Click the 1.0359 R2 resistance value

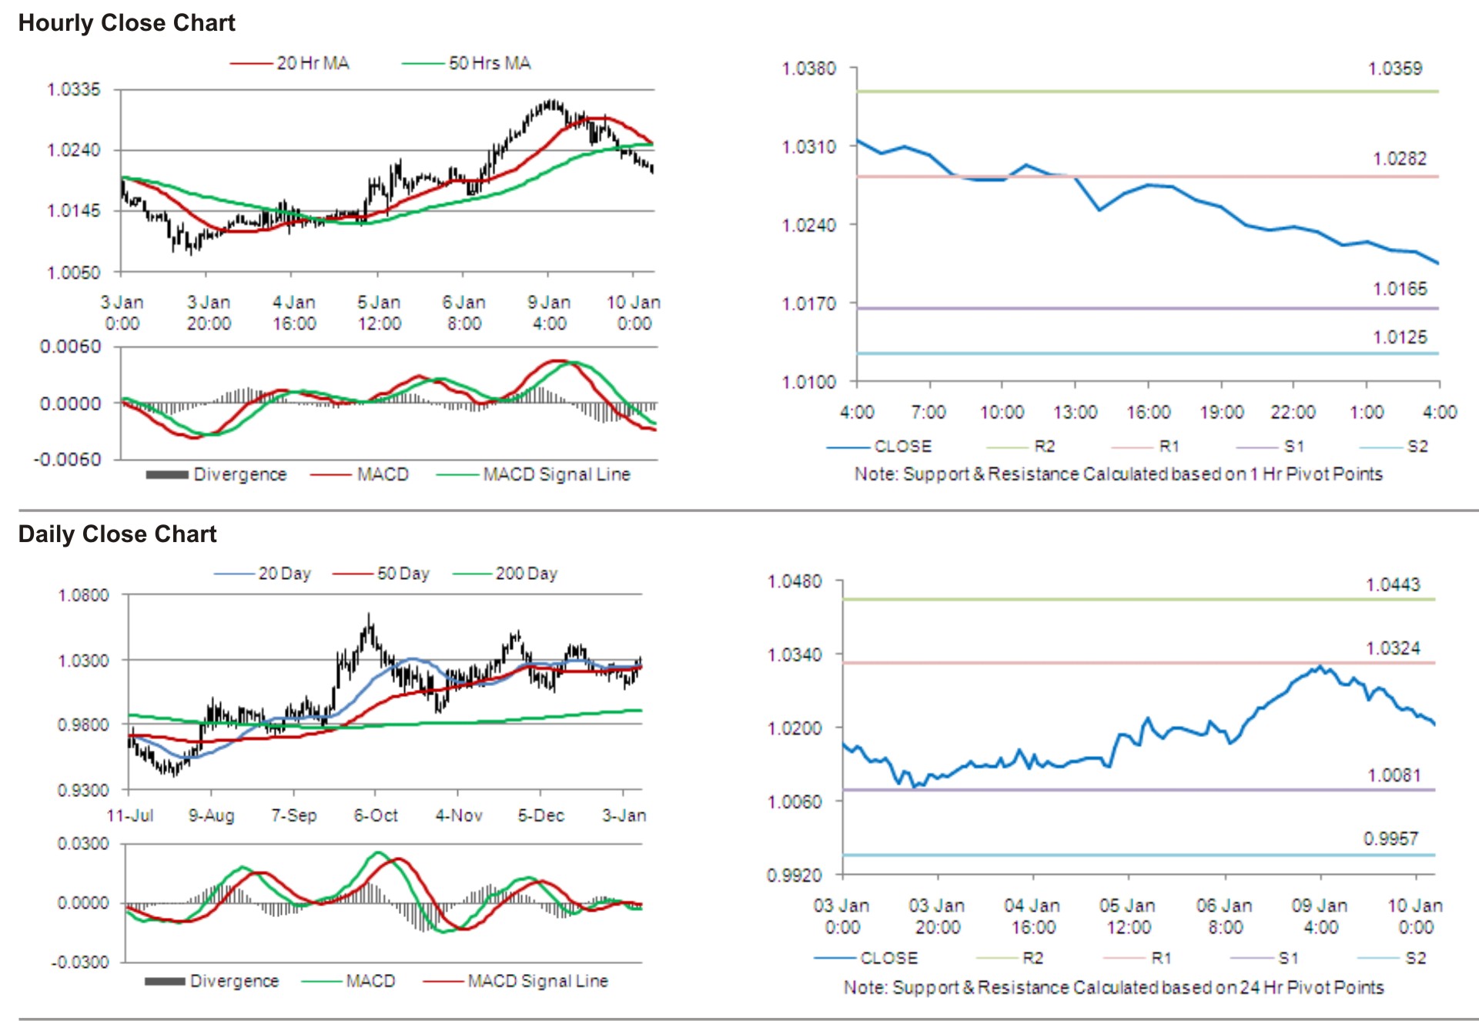tap(1395, 69)
